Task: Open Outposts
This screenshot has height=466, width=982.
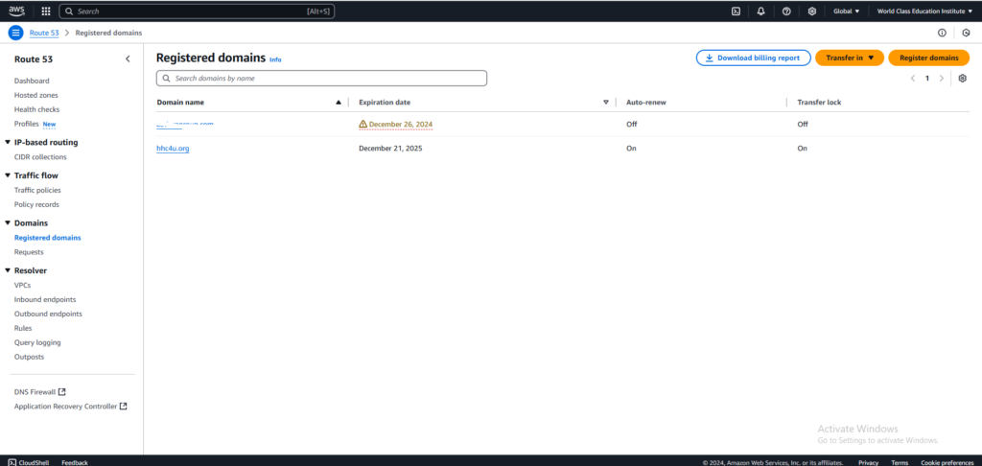Action: (x=29, y=357)
